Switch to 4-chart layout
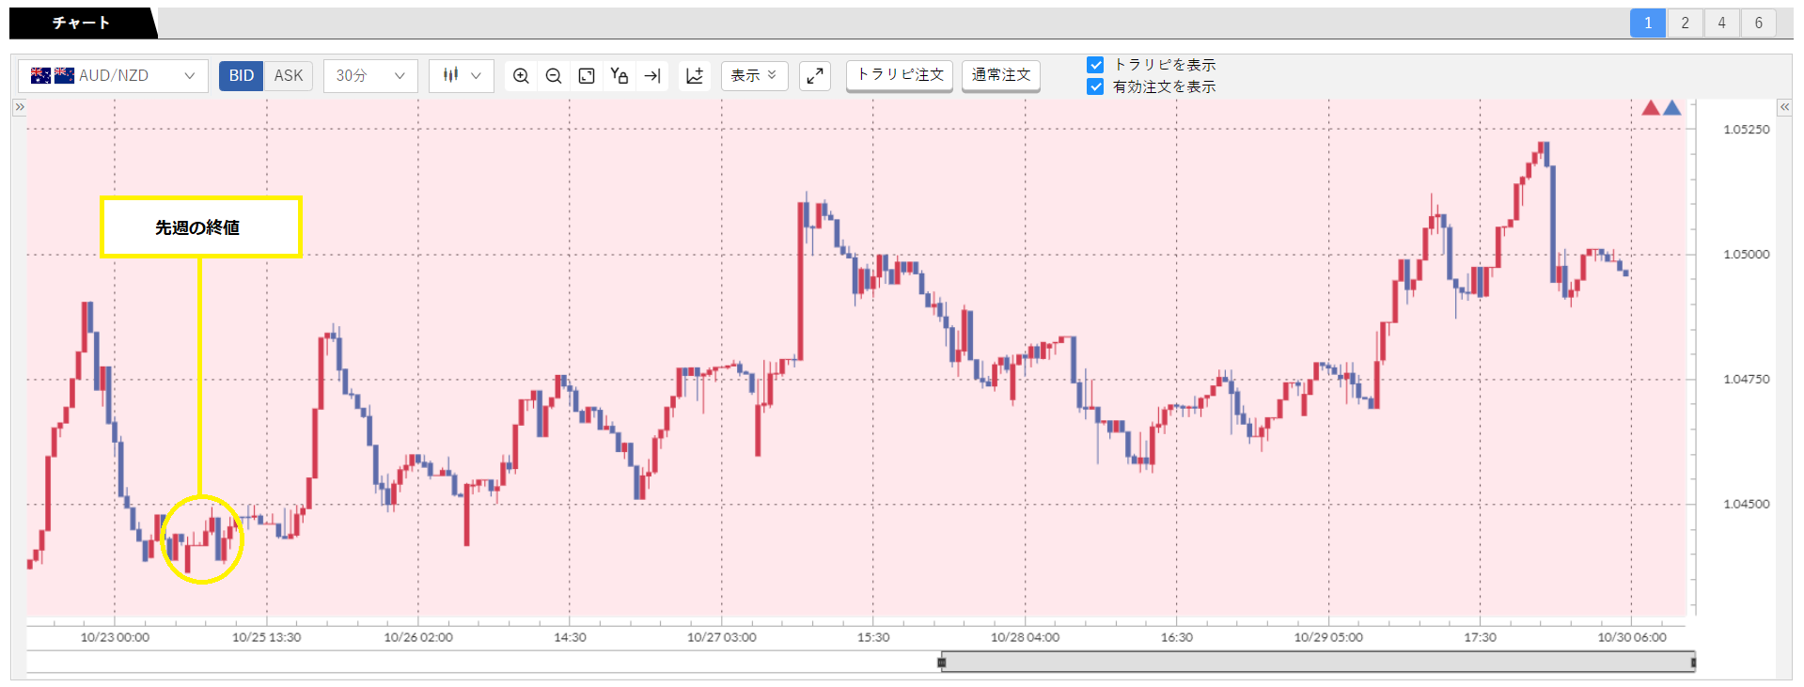 pyautogui.click(x=1721, y=23)
